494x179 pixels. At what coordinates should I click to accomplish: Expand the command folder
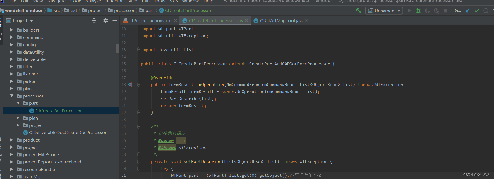click(11, 37)
